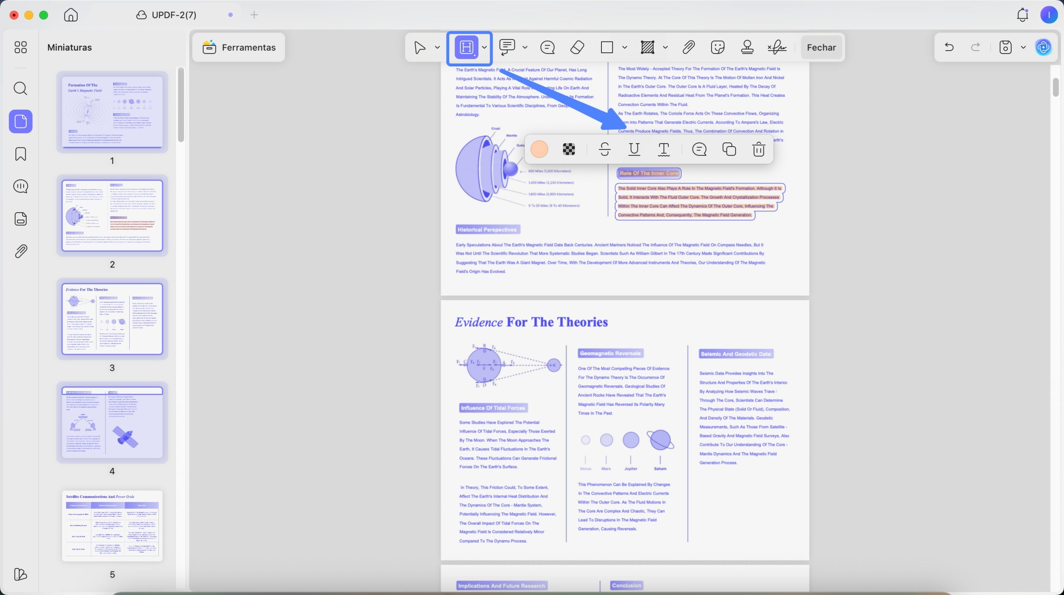
Task: Select the text comment tool
Action: 507,47
